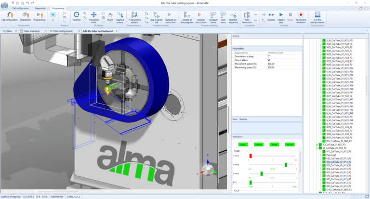
Task: Collapse the W_CutTube_01_N13_P2 tree node
Action: [316, 148]
